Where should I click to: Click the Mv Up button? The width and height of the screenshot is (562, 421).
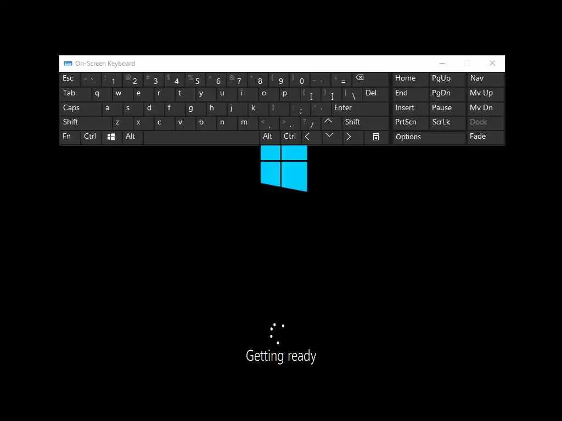[485, 94]
